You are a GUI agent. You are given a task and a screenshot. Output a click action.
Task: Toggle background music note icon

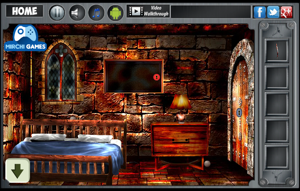coord(96,13)
